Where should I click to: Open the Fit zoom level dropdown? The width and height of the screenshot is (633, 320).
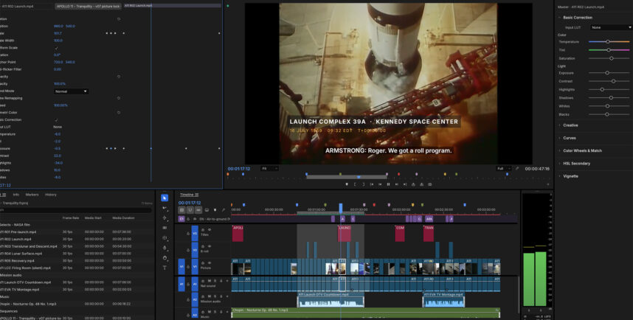coord(269,169)
